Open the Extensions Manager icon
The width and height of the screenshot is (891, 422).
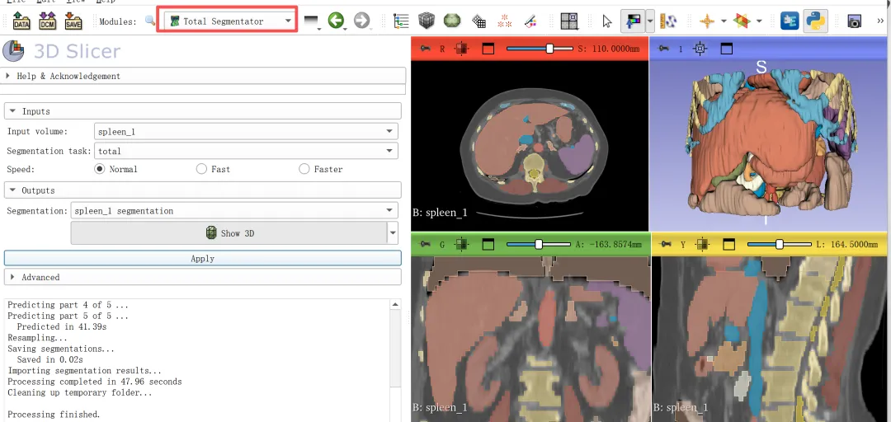(790, 21)
